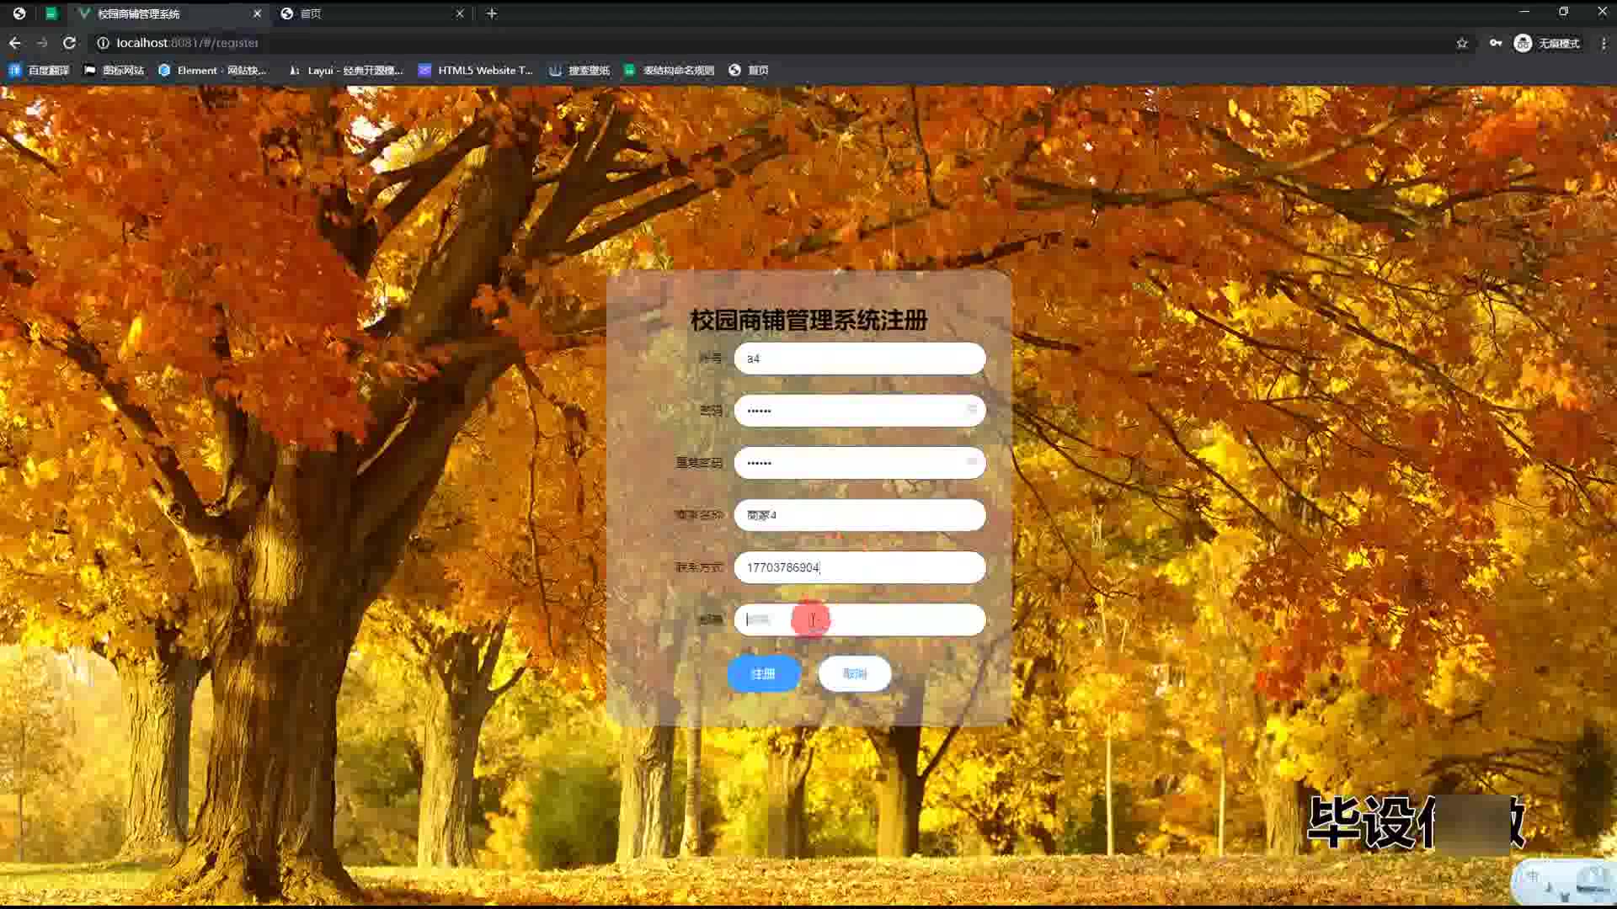Toggle visibility eye in 重复密码 field
1617x909 pixels.
(x=971, y=462)
